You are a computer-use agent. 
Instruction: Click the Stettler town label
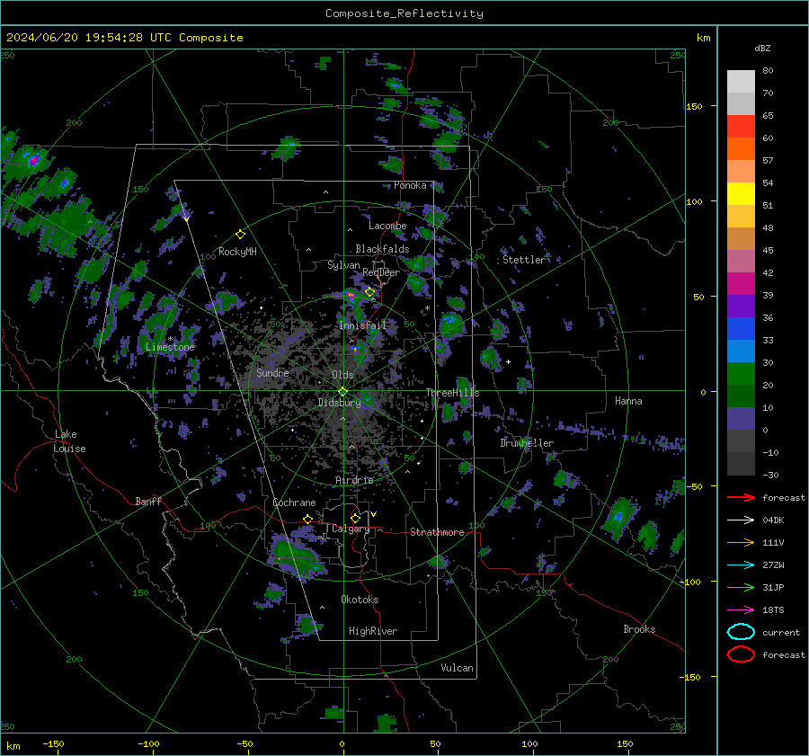coord(524,260)
